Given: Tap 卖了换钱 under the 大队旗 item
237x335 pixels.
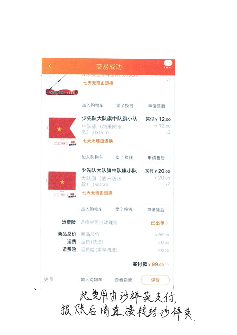Looking at the screenshot, I should [124, 209].
